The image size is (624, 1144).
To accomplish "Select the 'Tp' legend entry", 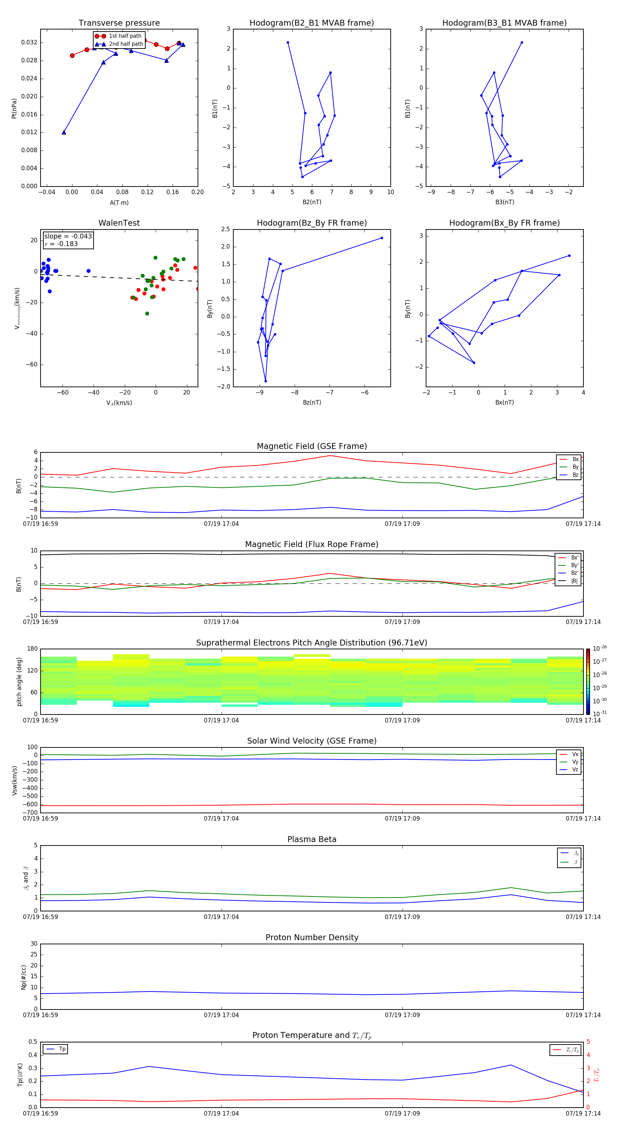I will tap(55, 1049).
